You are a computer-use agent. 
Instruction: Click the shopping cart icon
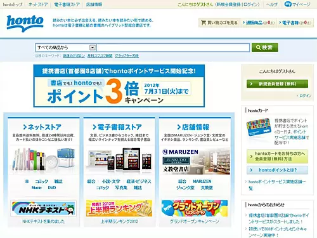204,23
